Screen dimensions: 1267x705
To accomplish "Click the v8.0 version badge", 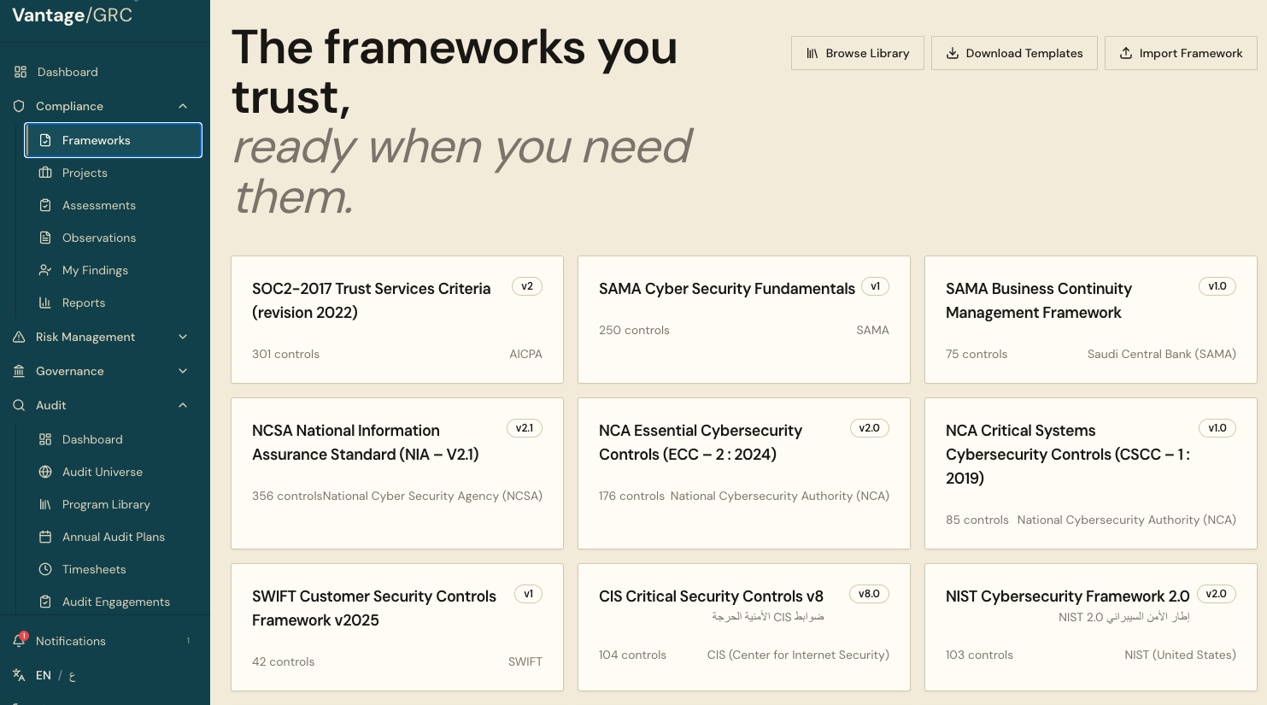I will pyautogui.click(x=869, y=594).
